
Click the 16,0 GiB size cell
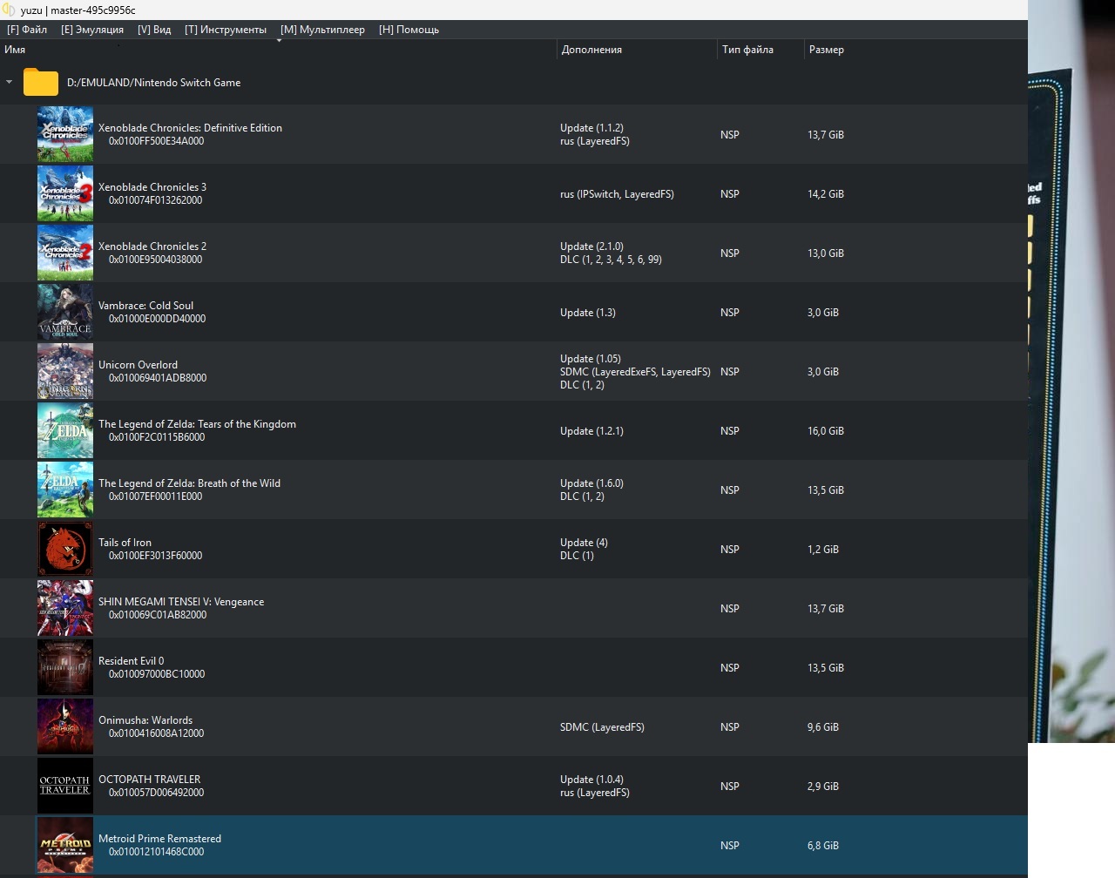[x=826, y=431]
